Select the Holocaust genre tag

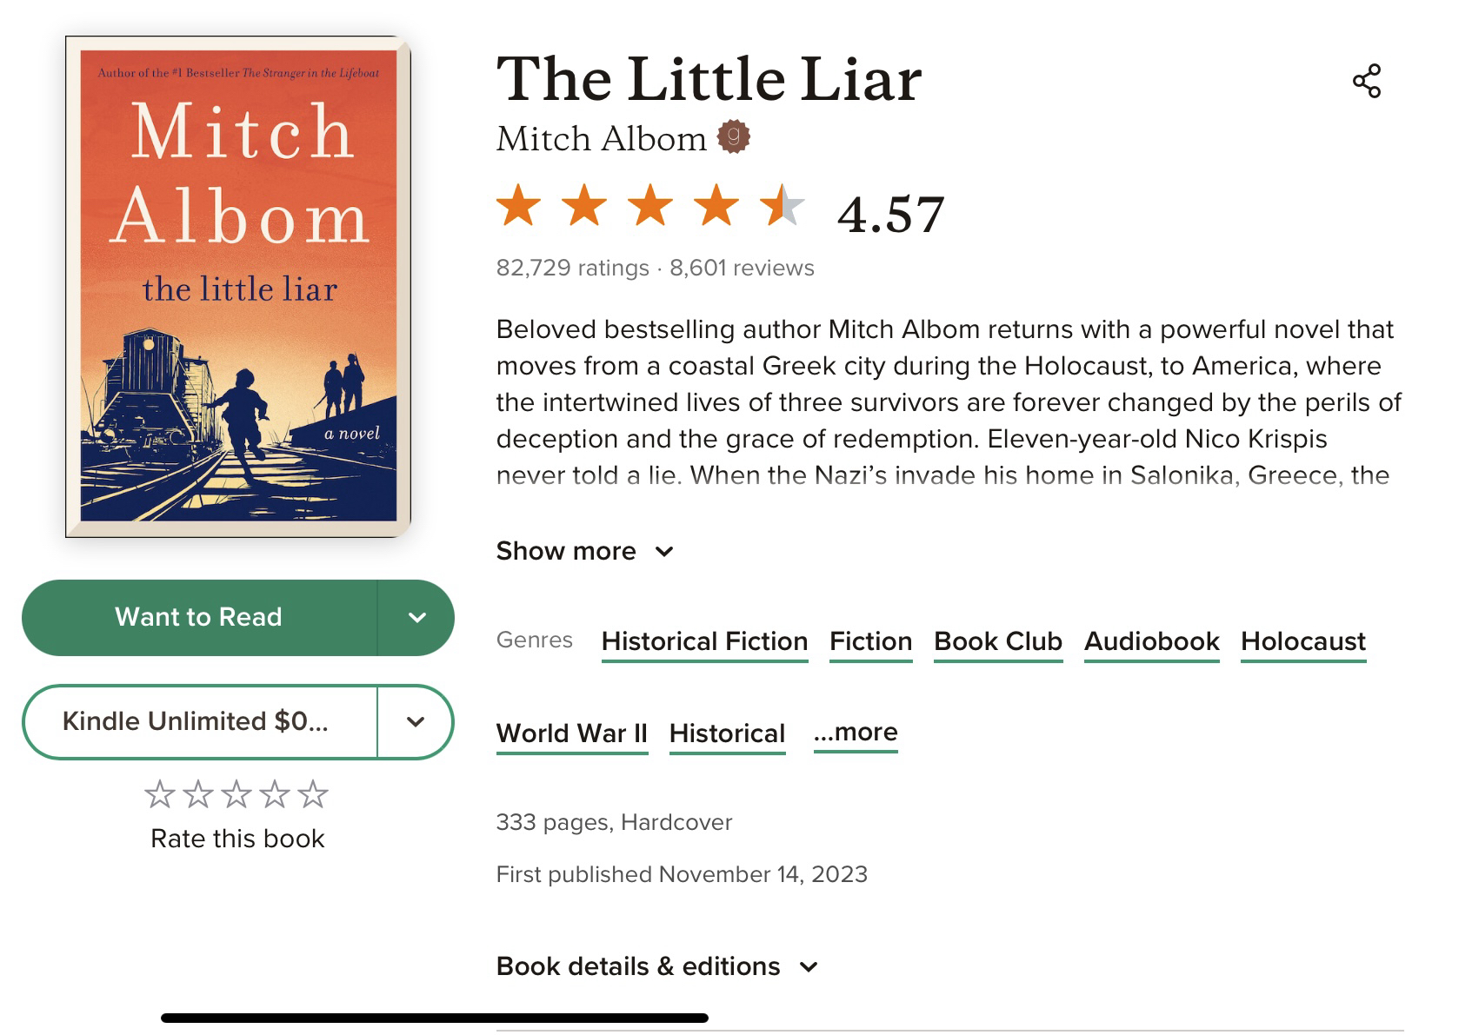click(x=1302, y=641)
